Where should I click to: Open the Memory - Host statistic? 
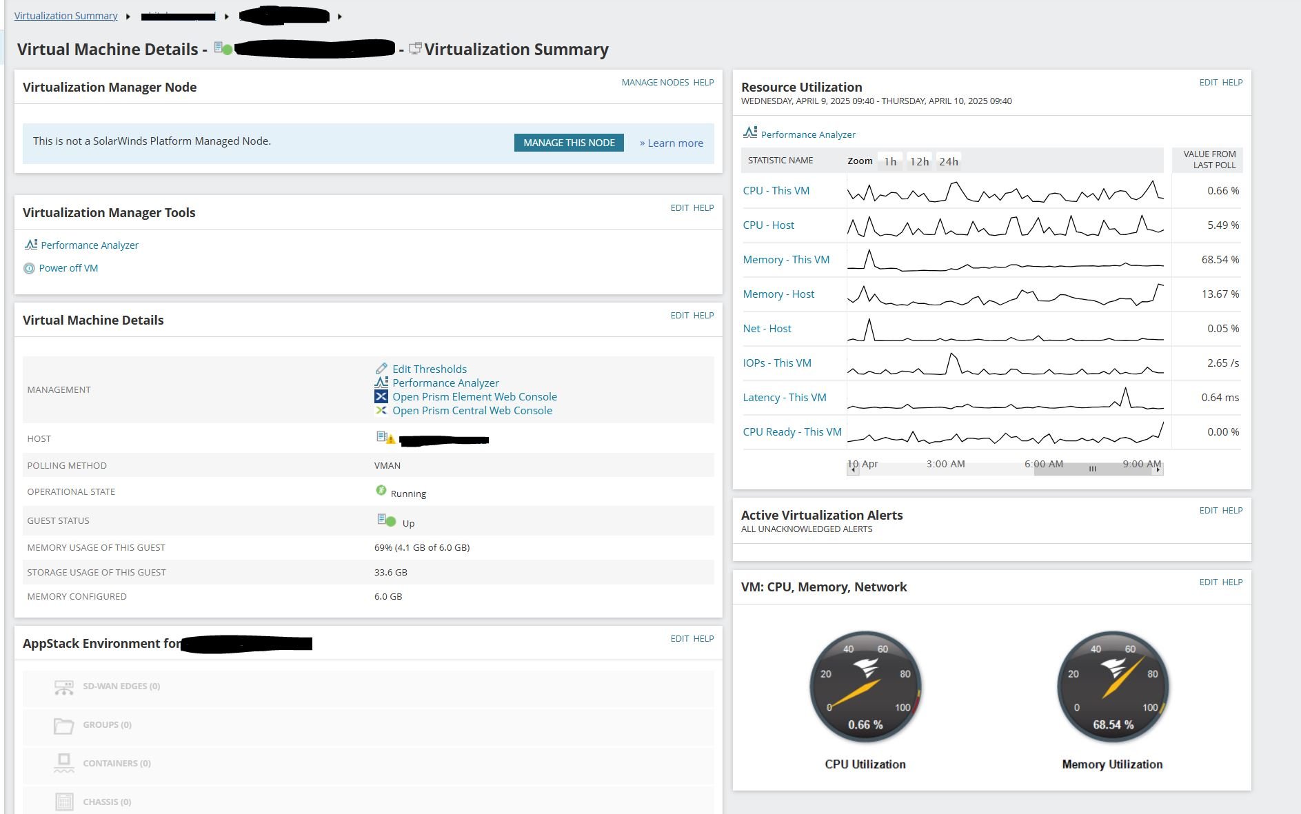coord(778,294)
